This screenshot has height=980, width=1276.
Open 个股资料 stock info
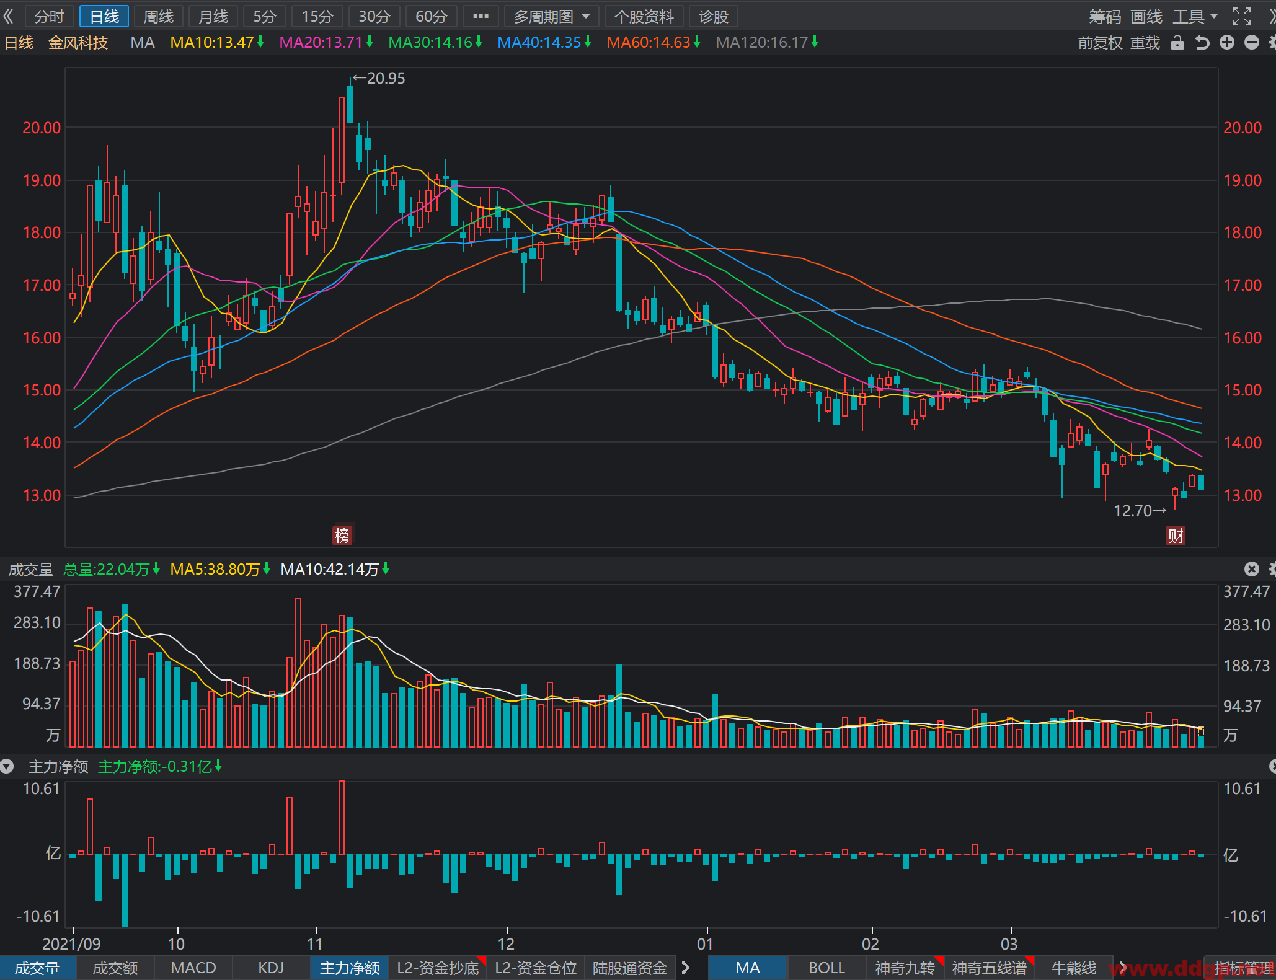(x=644, y=17)
